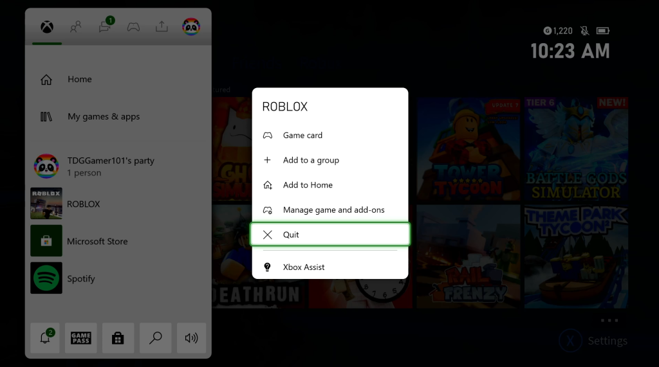Click the muted microphone status icon
659x367 pixels.
tap(584, 31)
